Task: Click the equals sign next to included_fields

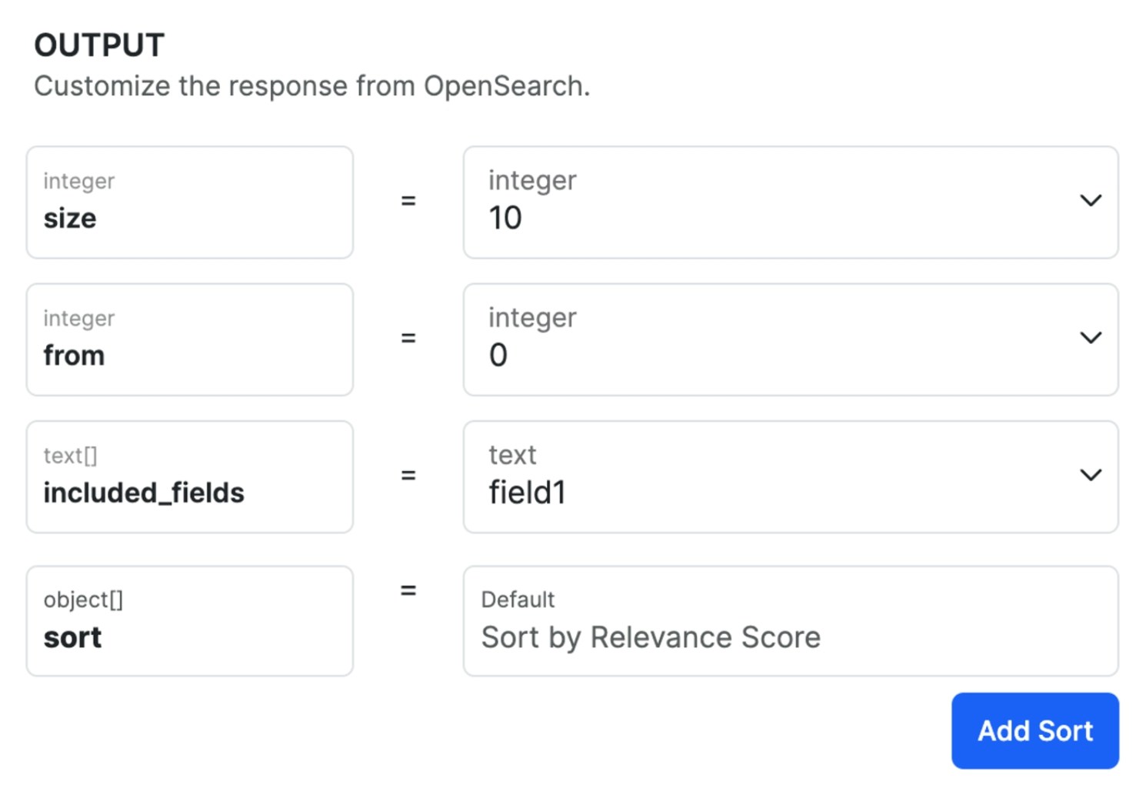Action: (x=408, y=475)
